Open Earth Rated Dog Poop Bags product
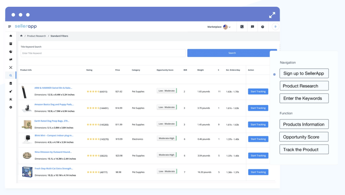The image size is (345, 195). (x=52, y=121)
